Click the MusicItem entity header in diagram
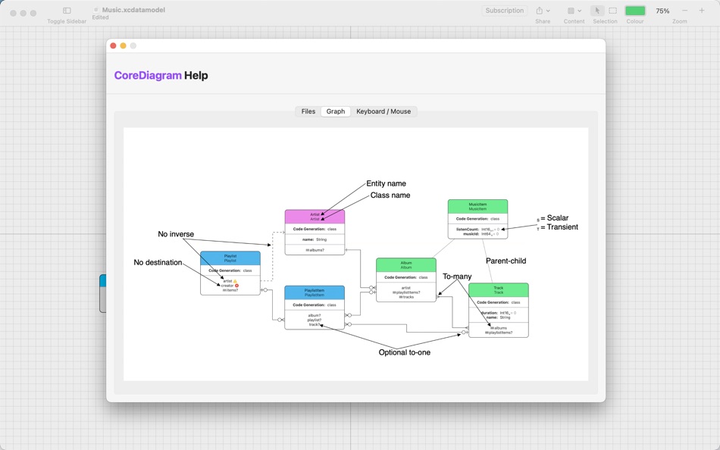The image size is (720, 450). 477,207
